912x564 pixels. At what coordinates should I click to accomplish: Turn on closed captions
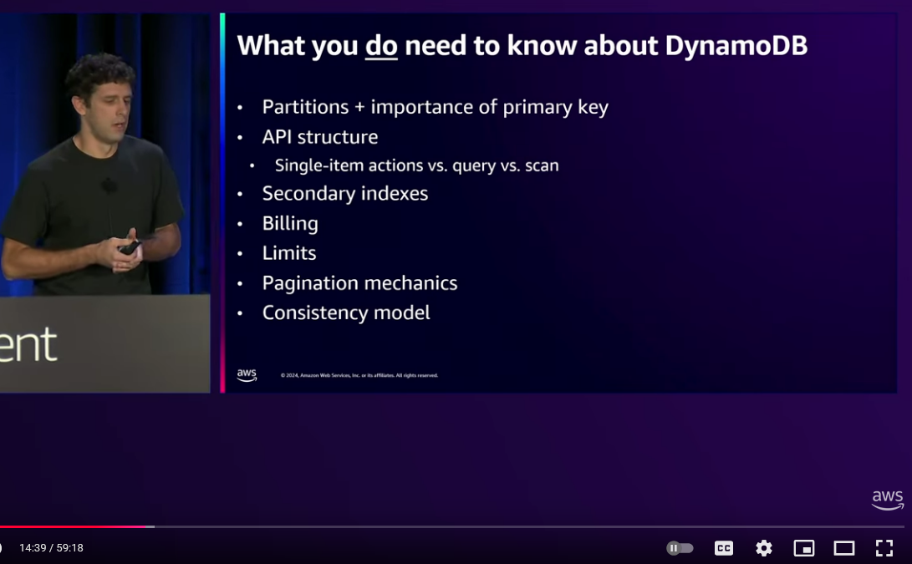(x=724, y=548)
